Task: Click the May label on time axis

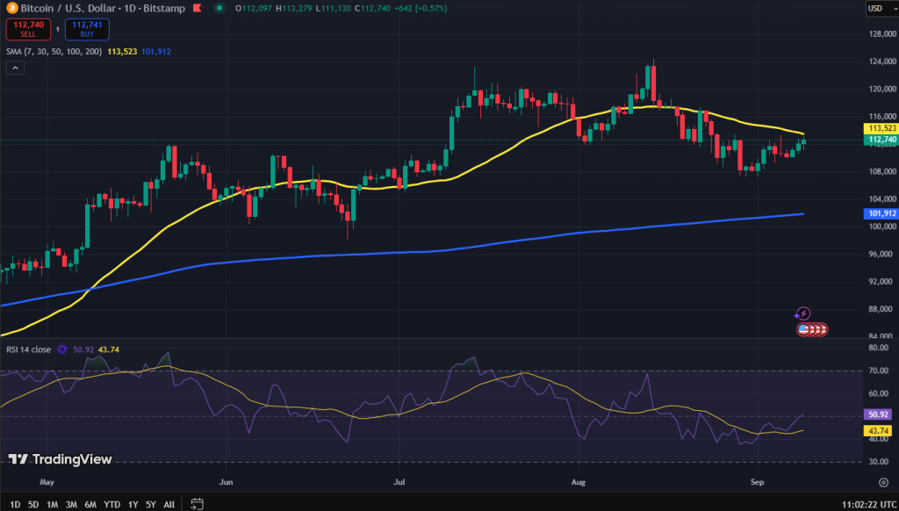Action: tap(47, 482)
